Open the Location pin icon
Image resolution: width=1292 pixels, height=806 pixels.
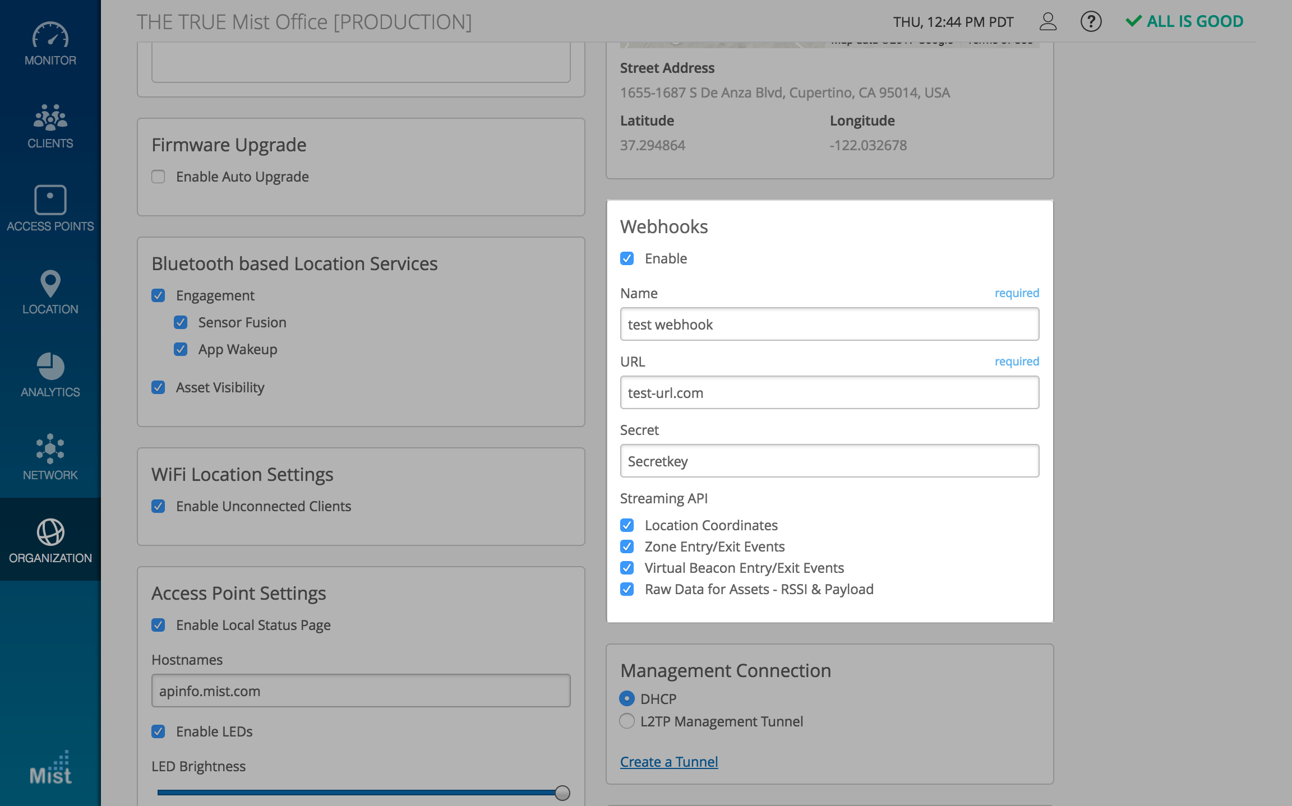[x=50, y=283]
